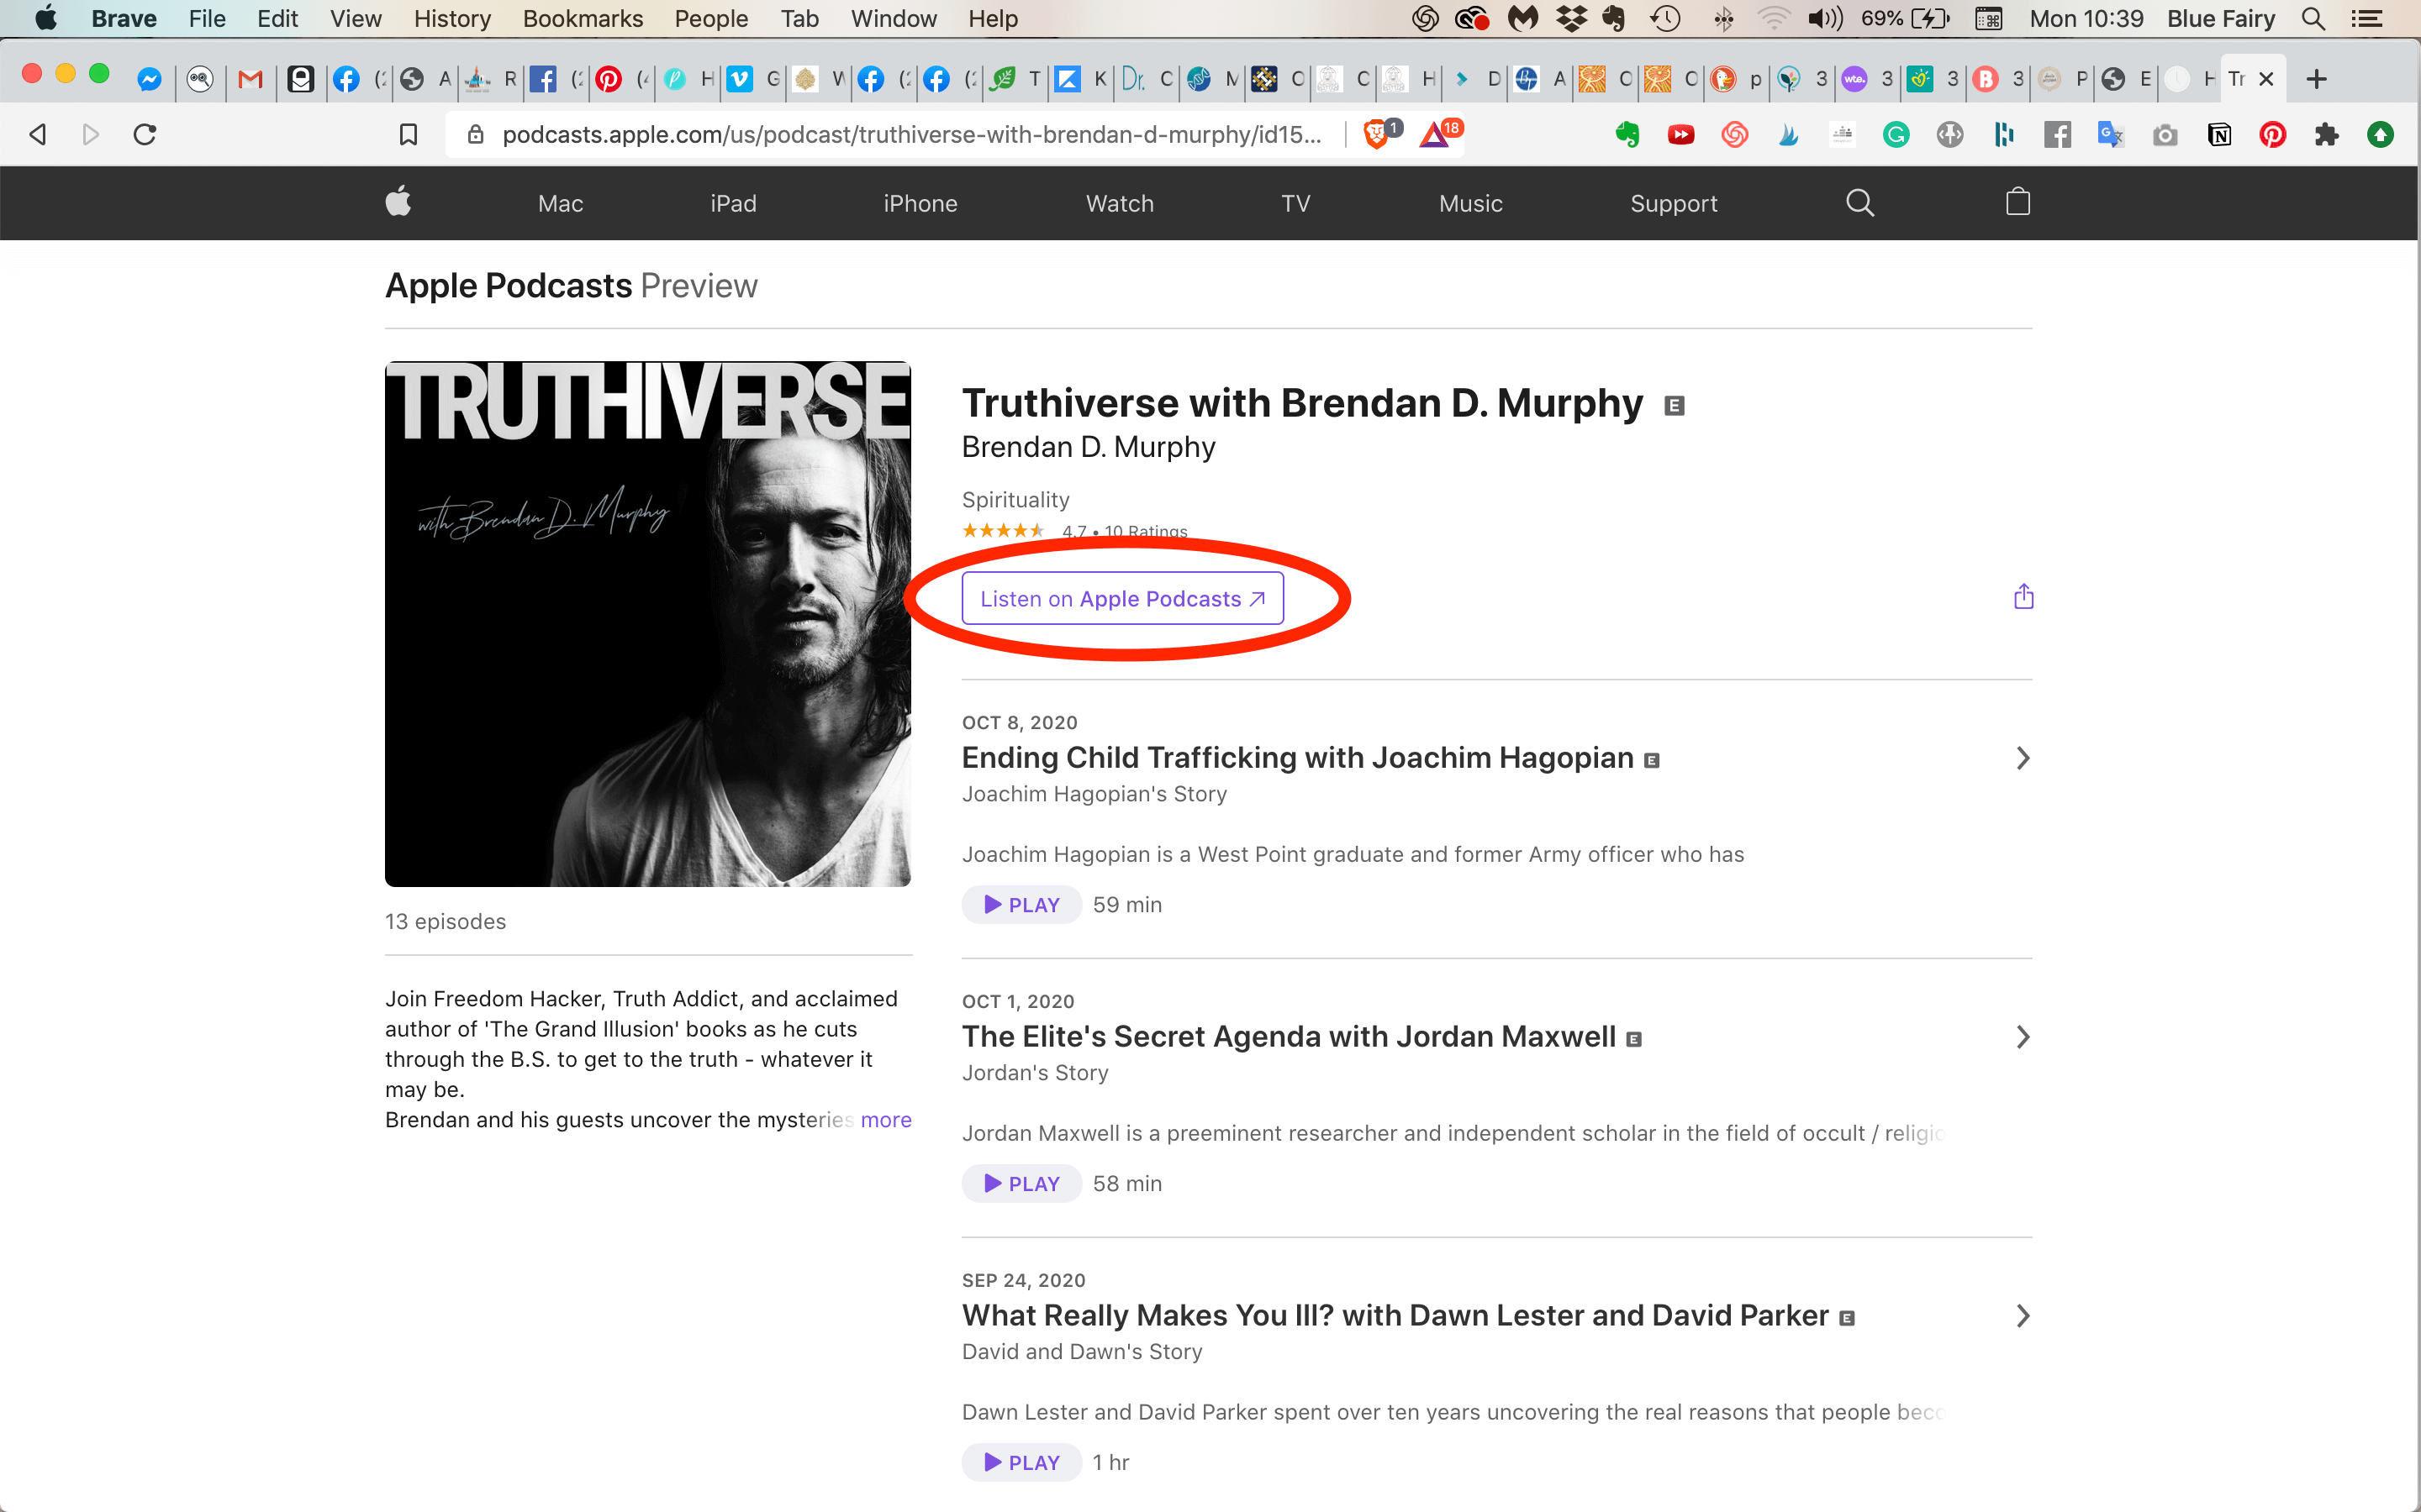Viewport: 2421px width, 1512px height.
Task: Open the Brave application menu
Action: [124, 19]
